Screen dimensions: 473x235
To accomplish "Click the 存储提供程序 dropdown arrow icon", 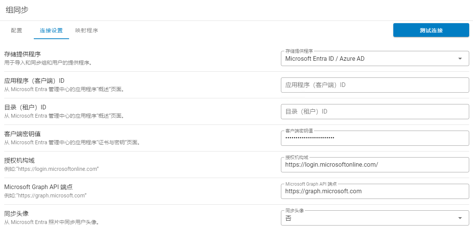I will (460, 59).
